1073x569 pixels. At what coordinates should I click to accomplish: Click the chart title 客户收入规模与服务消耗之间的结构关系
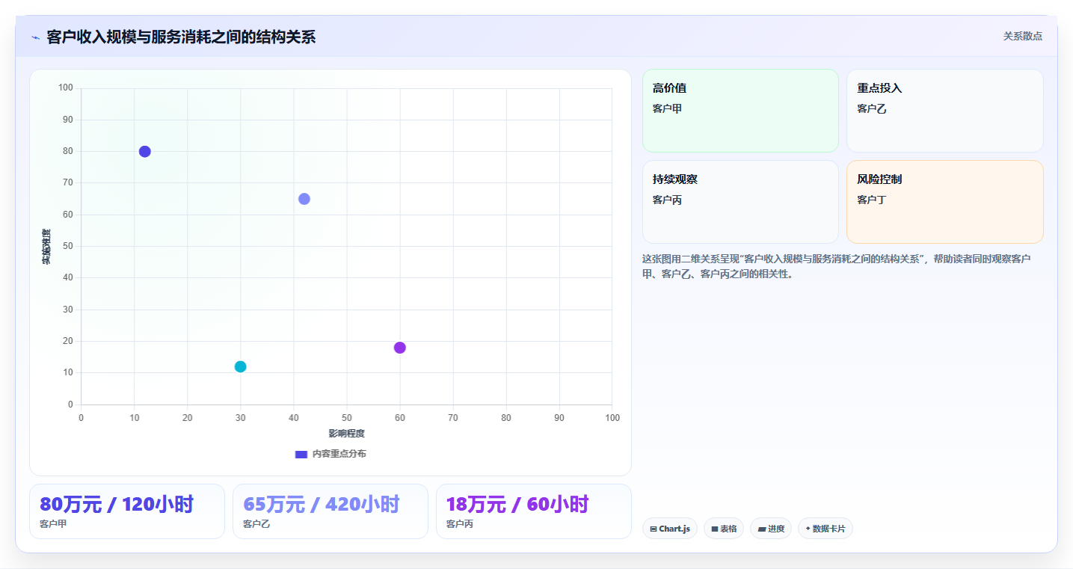[181, 37]
